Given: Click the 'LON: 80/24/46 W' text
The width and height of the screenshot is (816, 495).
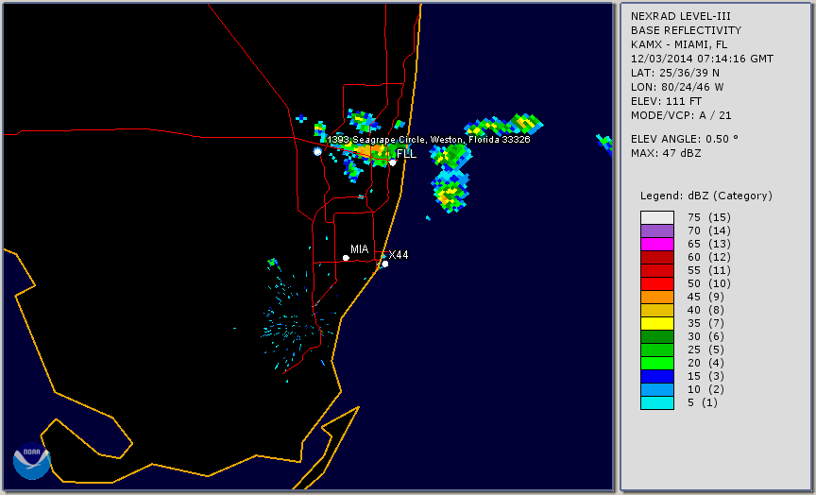Looking at the screenshot, I should pyautogui.click(x=677, y=87).
